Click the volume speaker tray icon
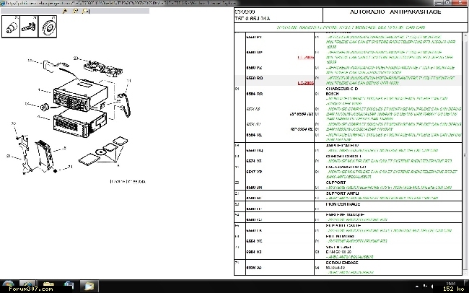The width and height of the screenshot is (469, 293). 432,286
